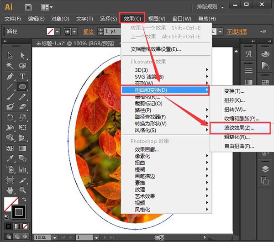
Task: Choose 文档栅格效果设置(E)... item
Action: (x=167, y=49)
